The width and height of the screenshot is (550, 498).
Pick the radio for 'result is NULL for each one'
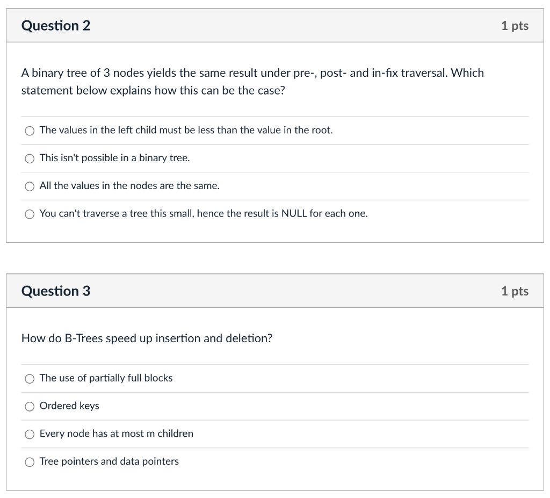[30, 214]
